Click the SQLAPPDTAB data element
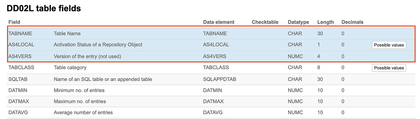This screenshot has width=420, height=119. point(220,79)
